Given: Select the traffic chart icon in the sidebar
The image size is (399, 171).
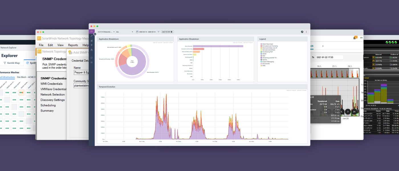Looking at the screenshot, I should 91,40.
